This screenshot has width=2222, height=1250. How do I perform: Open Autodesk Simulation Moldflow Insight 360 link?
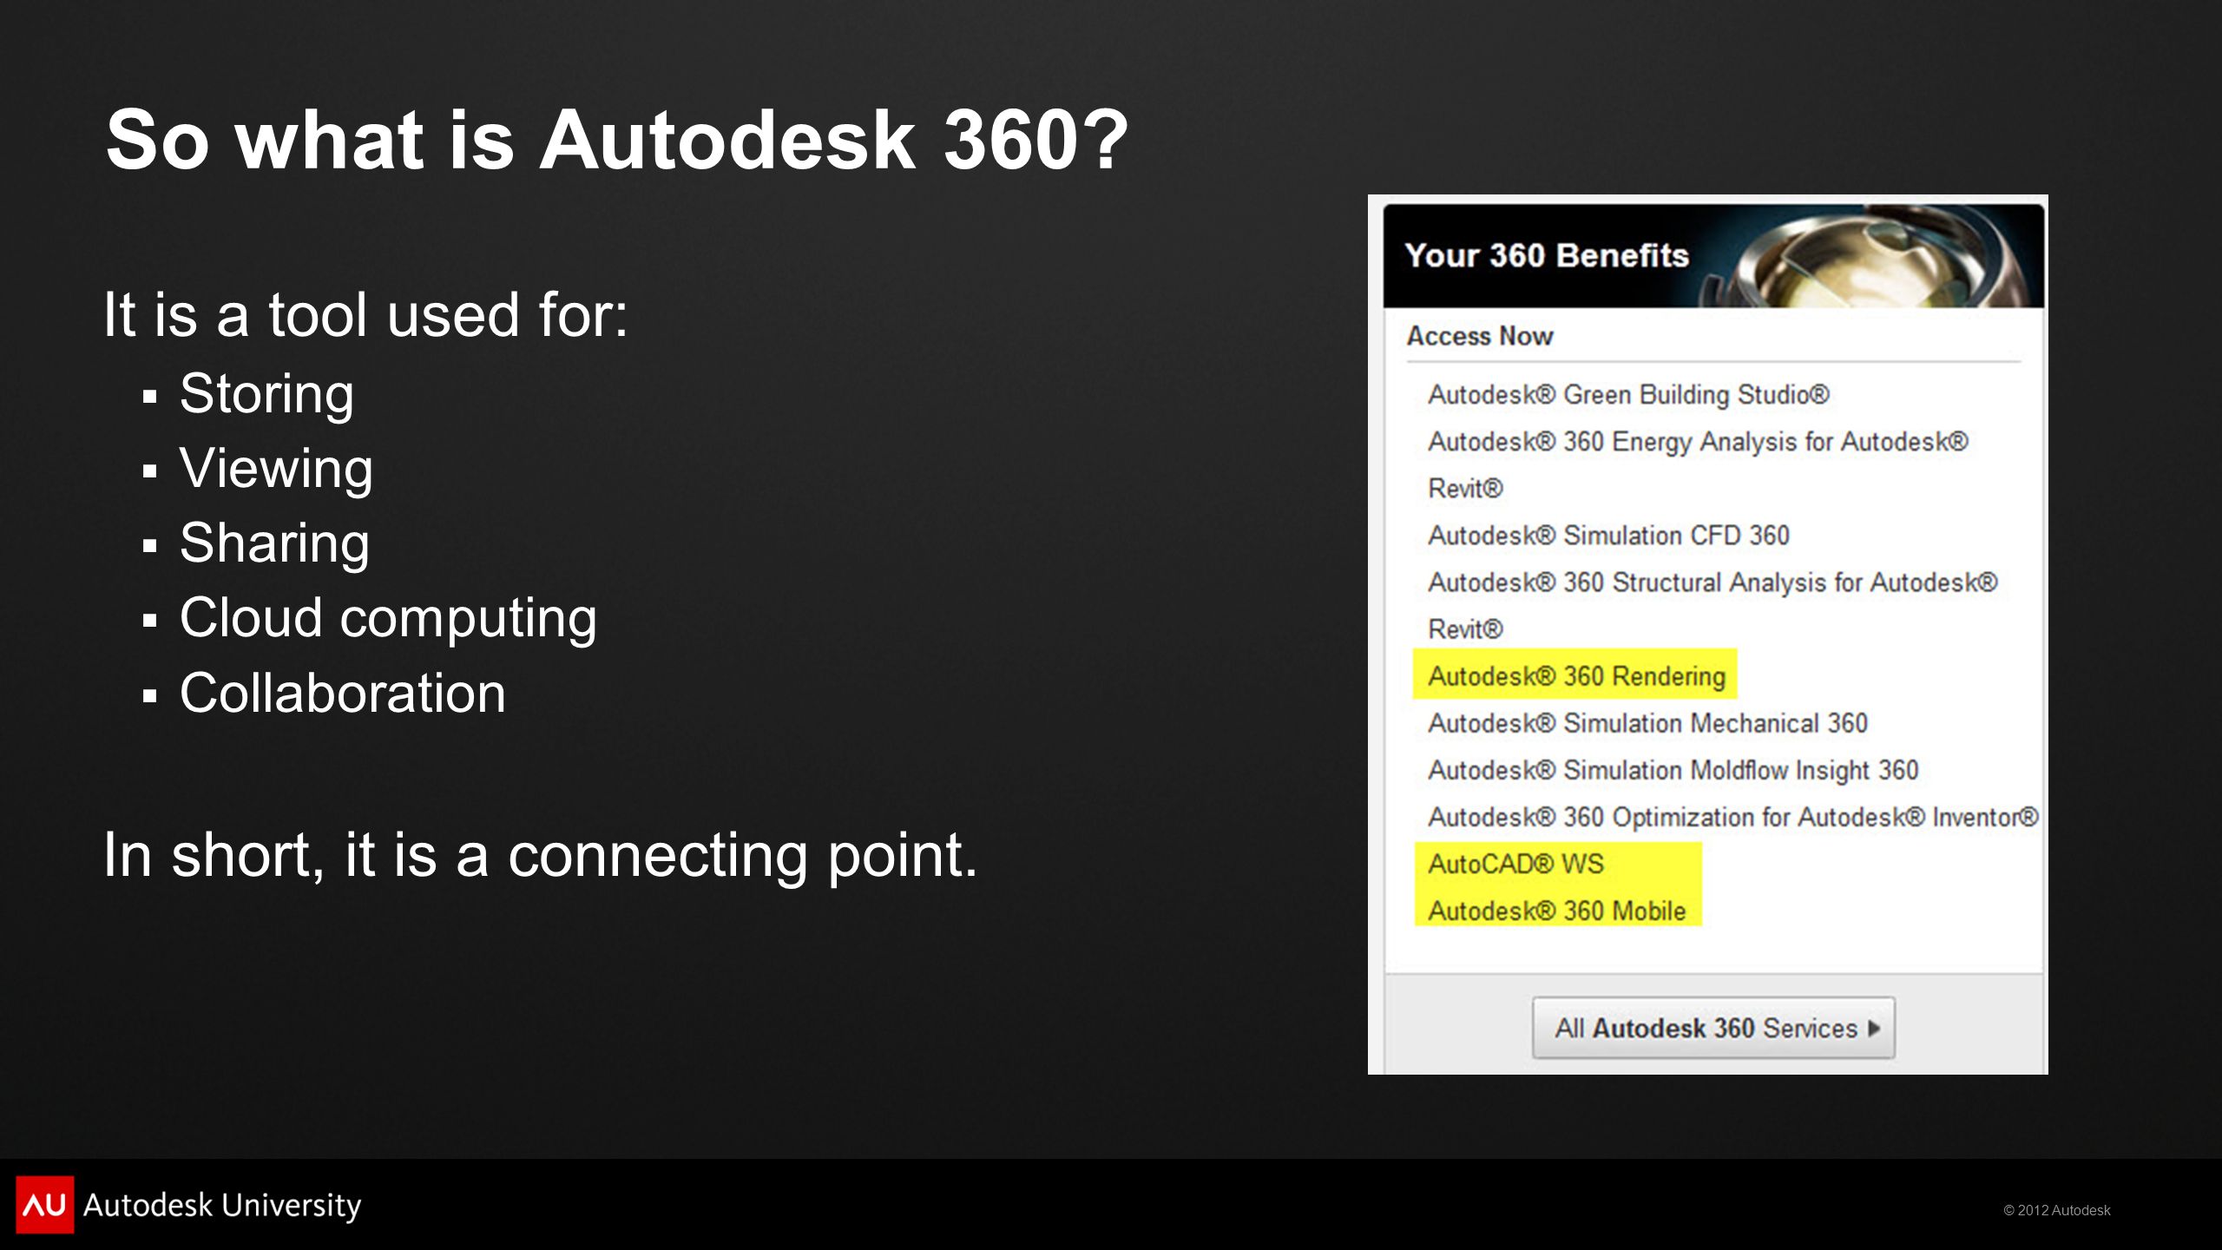[x=1673, y=770]
